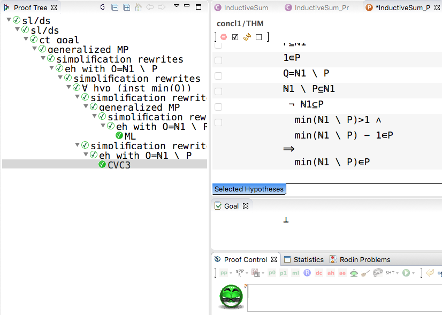Click the broom prune icon

pos(366,273)
